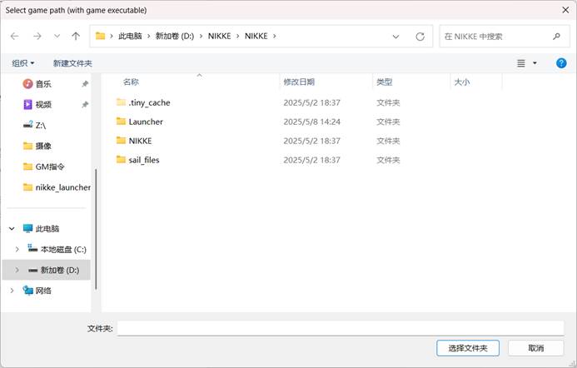Viewport: 577px width, 368px height.
Task: Open the 组织 menu
Action: click(22, 63)
